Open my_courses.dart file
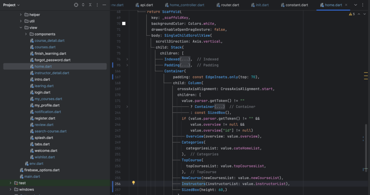 (48, 99)
